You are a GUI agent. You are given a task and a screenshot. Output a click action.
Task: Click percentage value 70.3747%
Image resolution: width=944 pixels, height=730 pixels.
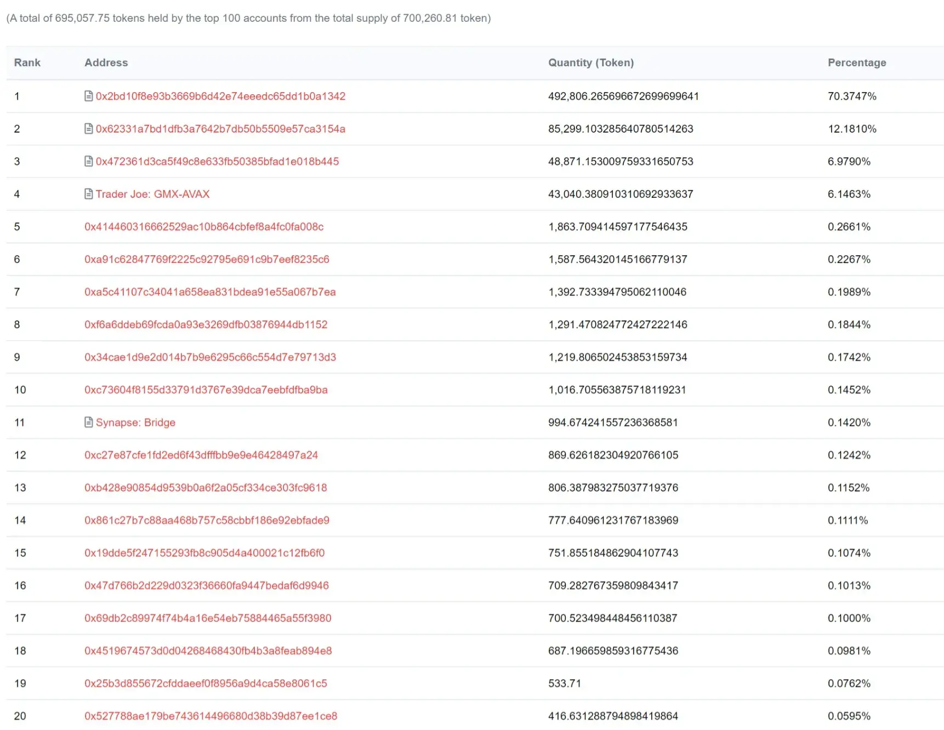click(x=852, y=96)
